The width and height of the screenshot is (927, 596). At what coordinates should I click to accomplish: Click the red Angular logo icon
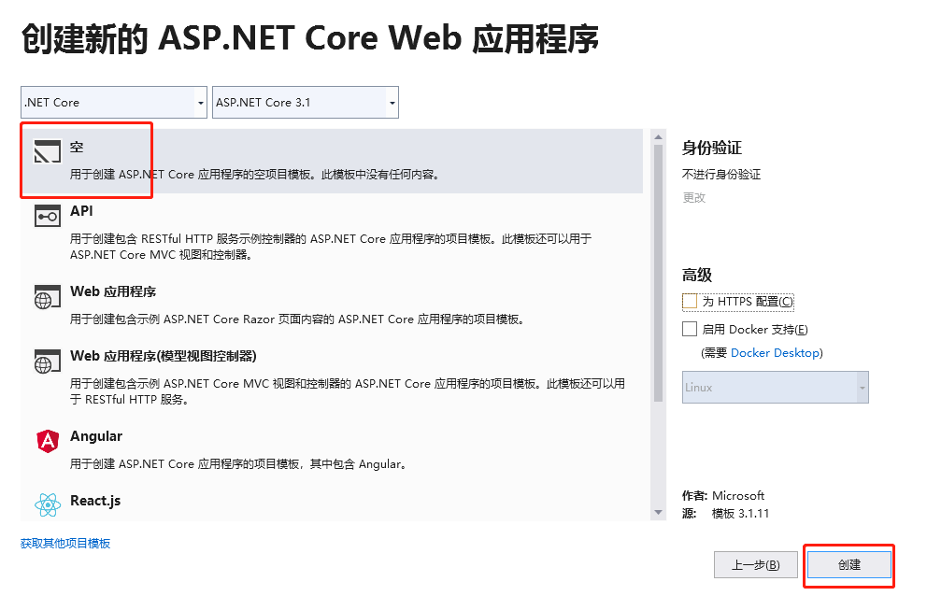[48, 441]
